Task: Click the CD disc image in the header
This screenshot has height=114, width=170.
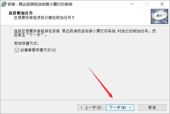Action: 159,16
